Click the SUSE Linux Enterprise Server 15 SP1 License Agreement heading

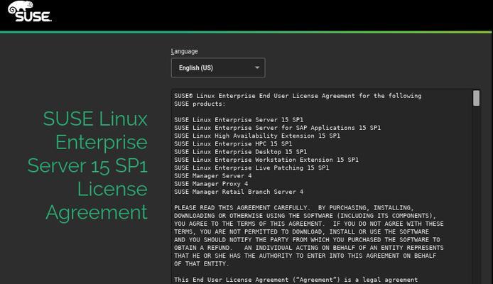pos(87,165)
